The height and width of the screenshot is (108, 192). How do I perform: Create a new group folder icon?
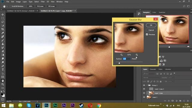(x=180, y=101)
